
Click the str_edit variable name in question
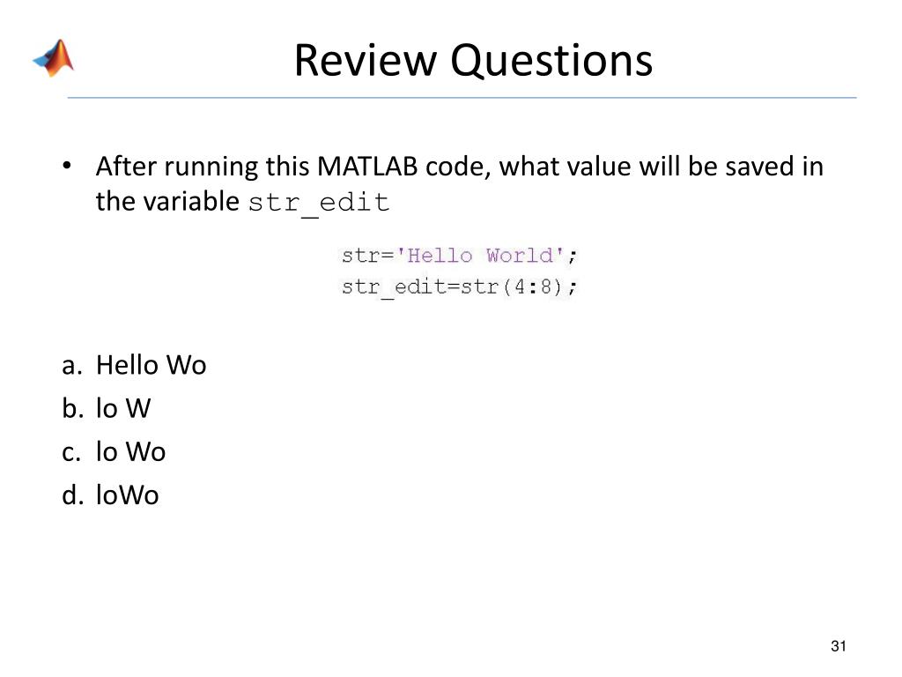point(319,204)
